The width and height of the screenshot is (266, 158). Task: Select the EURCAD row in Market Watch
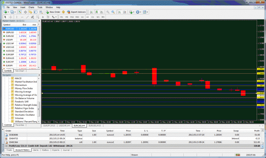(x=20, y=29)
